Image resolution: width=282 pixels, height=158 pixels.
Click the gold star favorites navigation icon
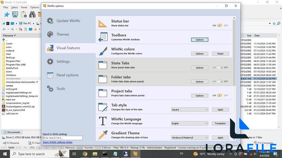[36, 29]
